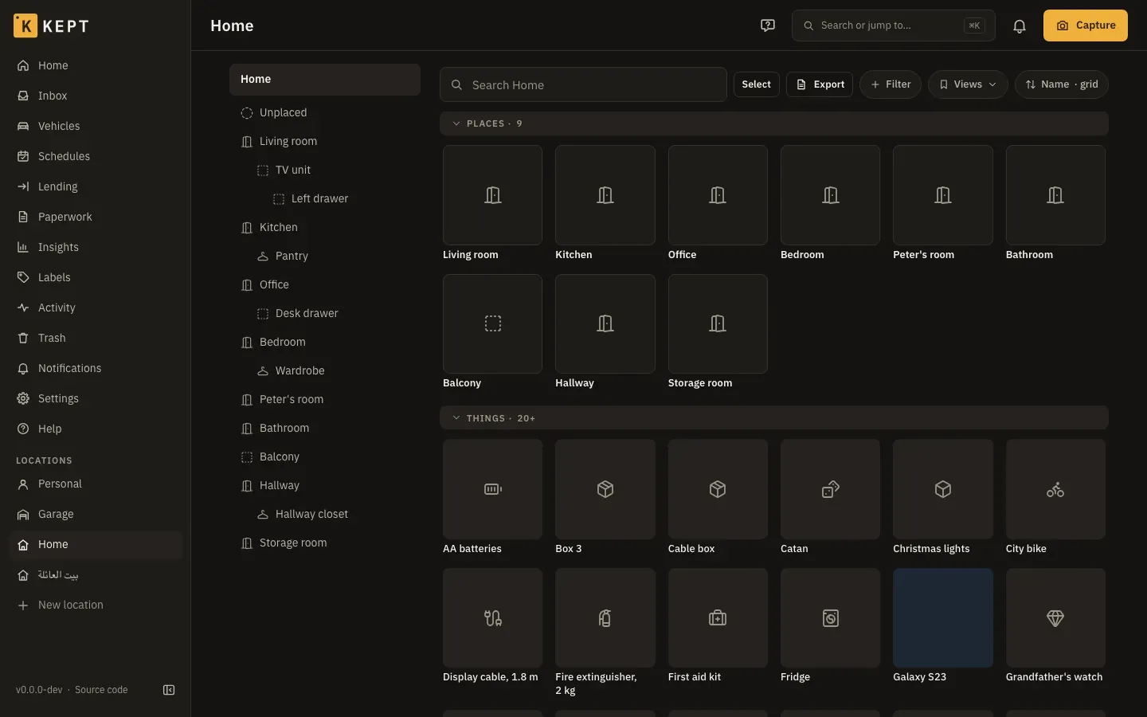1147x717 pixels.
Task: Open the notifications bell in header
Action: point(1020,25)
